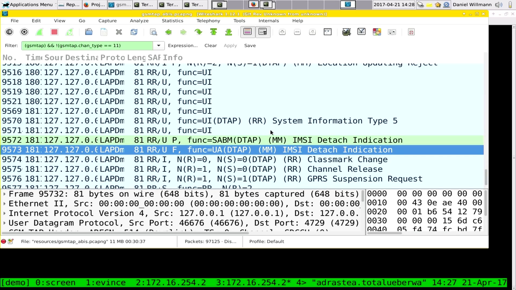
Task: Expand User Datagram Protocol node
Action: 4,223
